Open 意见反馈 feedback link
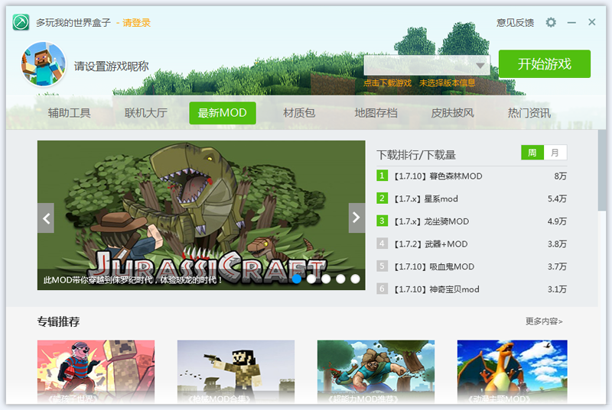Image resolution: width=612 pixels, height=410 pixels. pyautogui.click(x=515, y=23)
